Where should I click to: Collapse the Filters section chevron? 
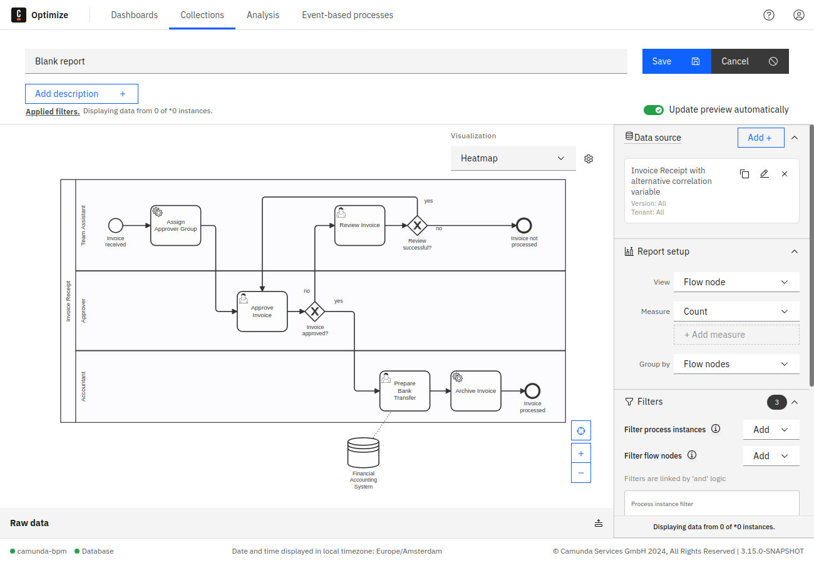click(794, 402)
